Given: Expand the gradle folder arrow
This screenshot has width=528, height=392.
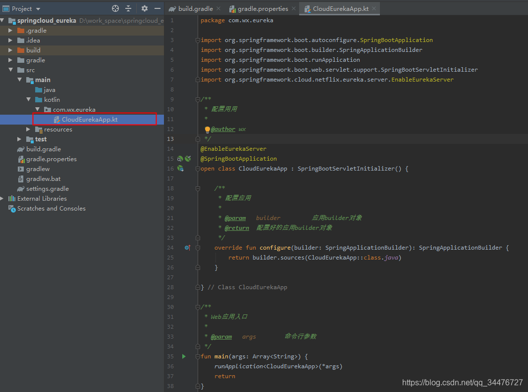Looking at the screenshot, I should coord(10,60).
